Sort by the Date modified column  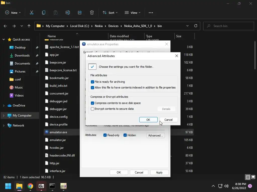[119, 36]
